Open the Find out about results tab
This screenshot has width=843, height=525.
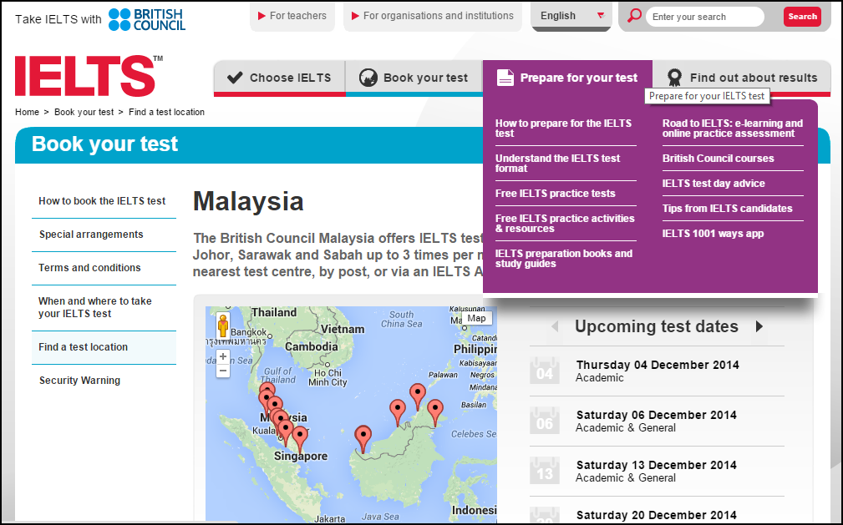742,78
